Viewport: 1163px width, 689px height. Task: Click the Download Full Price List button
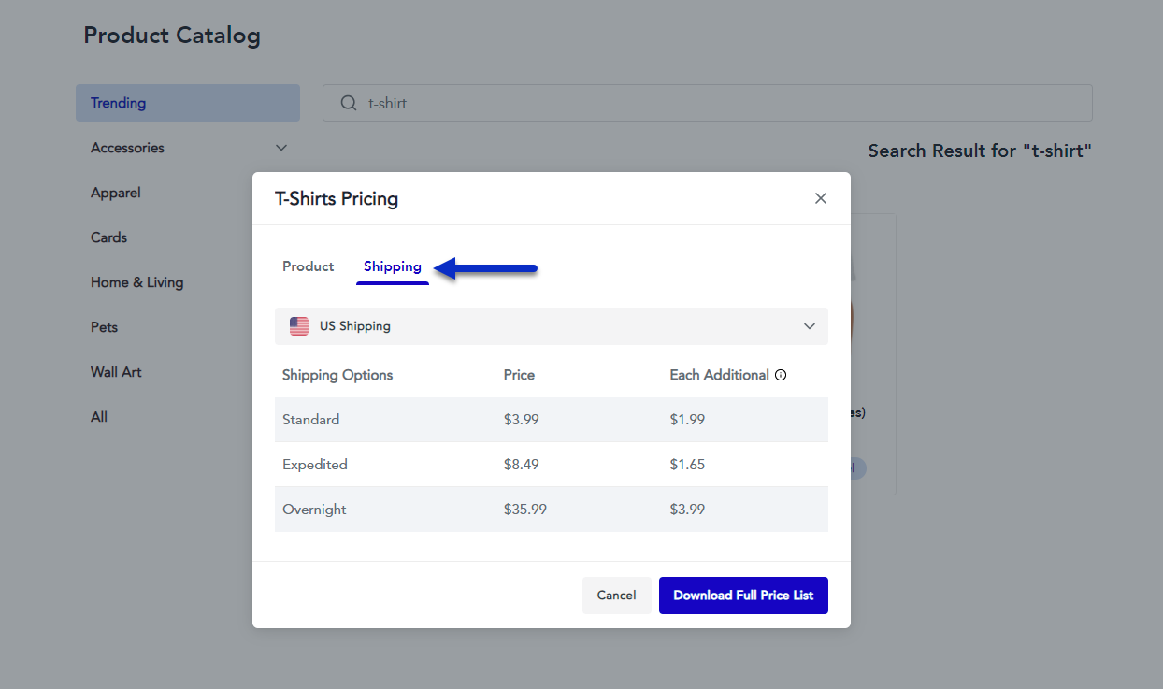click(743, 595)
